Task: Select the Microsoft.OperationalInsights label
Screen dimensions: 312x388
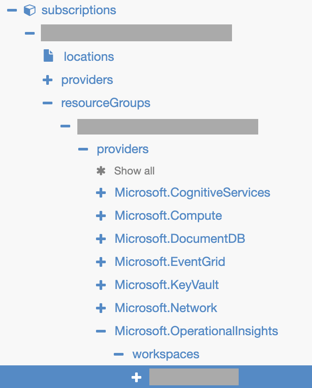Action: tap(196, 330)
